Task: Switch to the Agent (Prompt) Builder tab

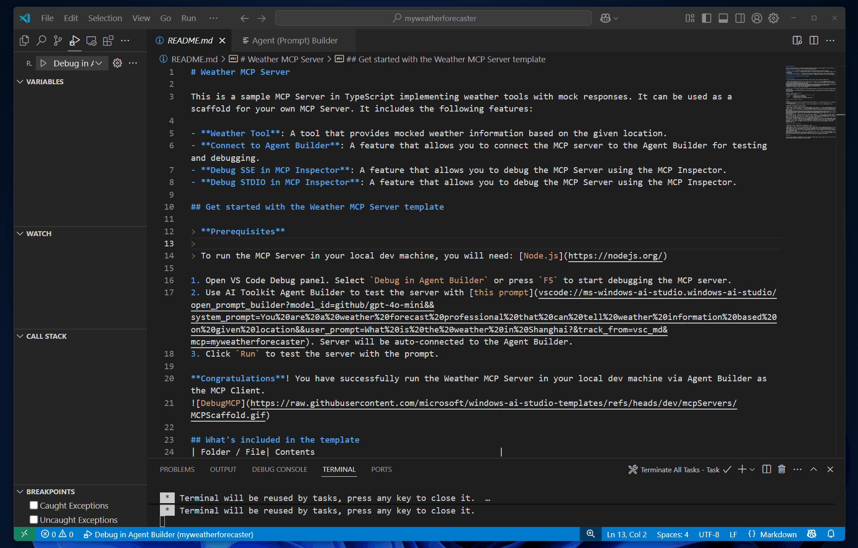Action: tap(294, 40)
